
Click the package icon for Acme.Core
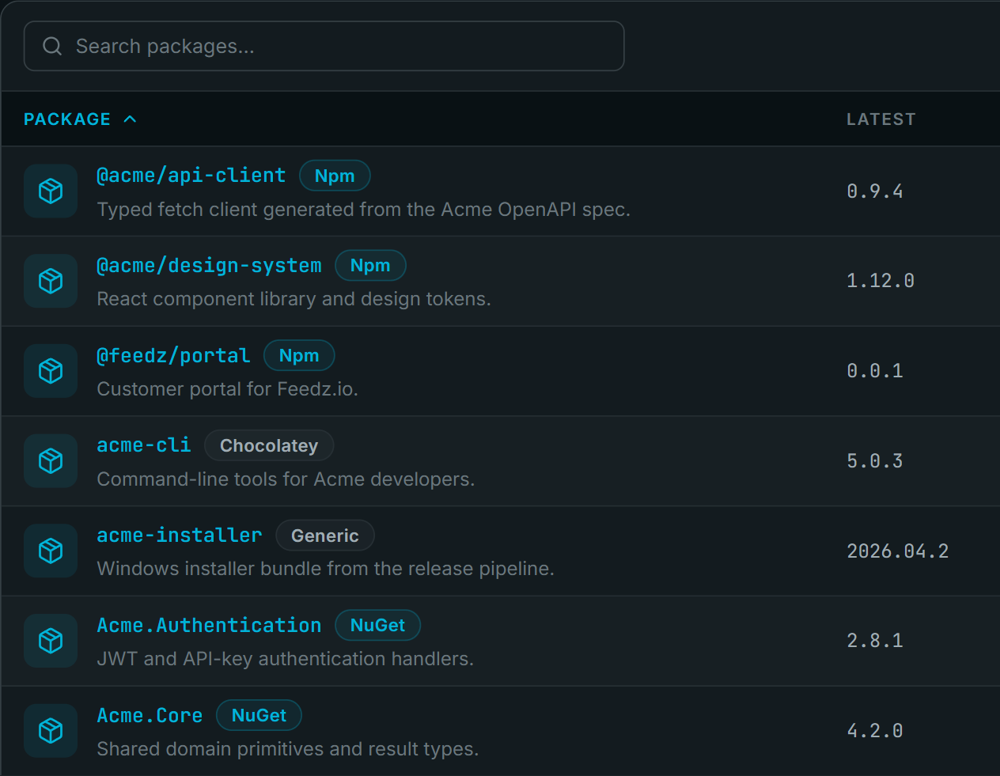tap(51, 730)
